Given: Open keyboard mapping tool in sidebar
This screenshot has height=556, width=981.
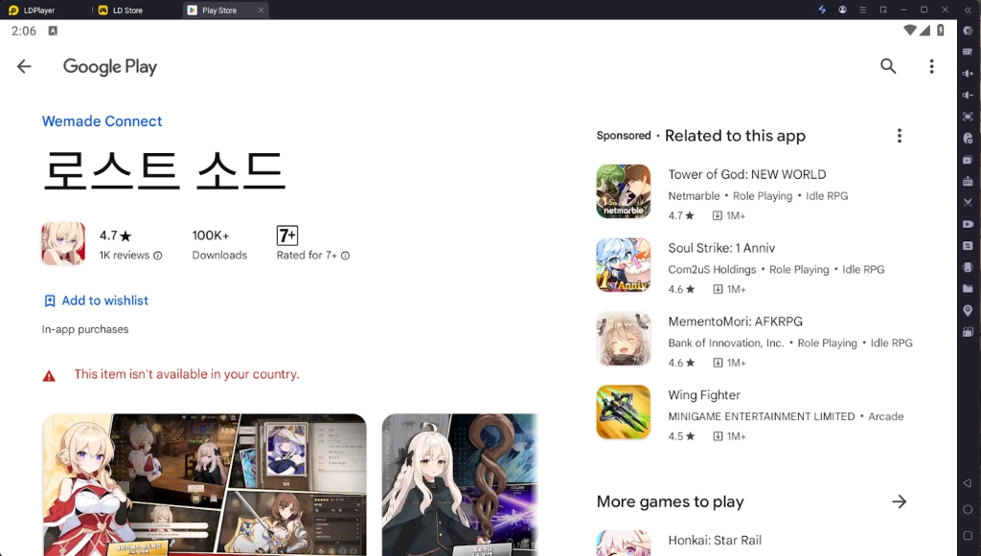Looking at the screenshot, I should coord(968,52).
